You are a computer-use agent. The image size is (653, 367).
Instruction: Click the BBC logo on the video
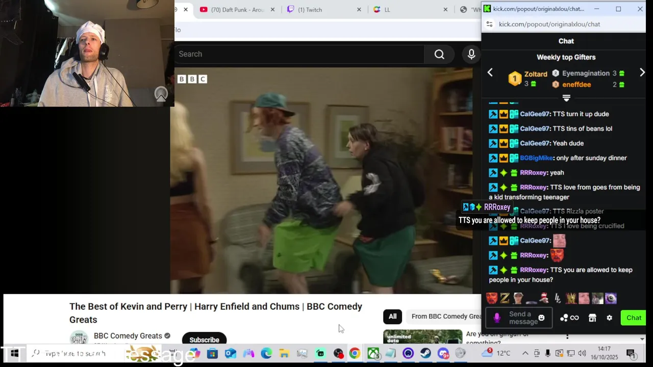click(x=192, y=79)
